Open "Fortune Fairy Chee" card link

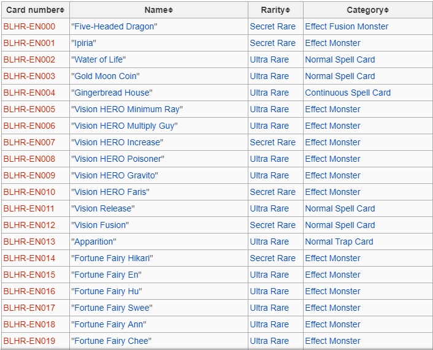[x=111, y=341]
